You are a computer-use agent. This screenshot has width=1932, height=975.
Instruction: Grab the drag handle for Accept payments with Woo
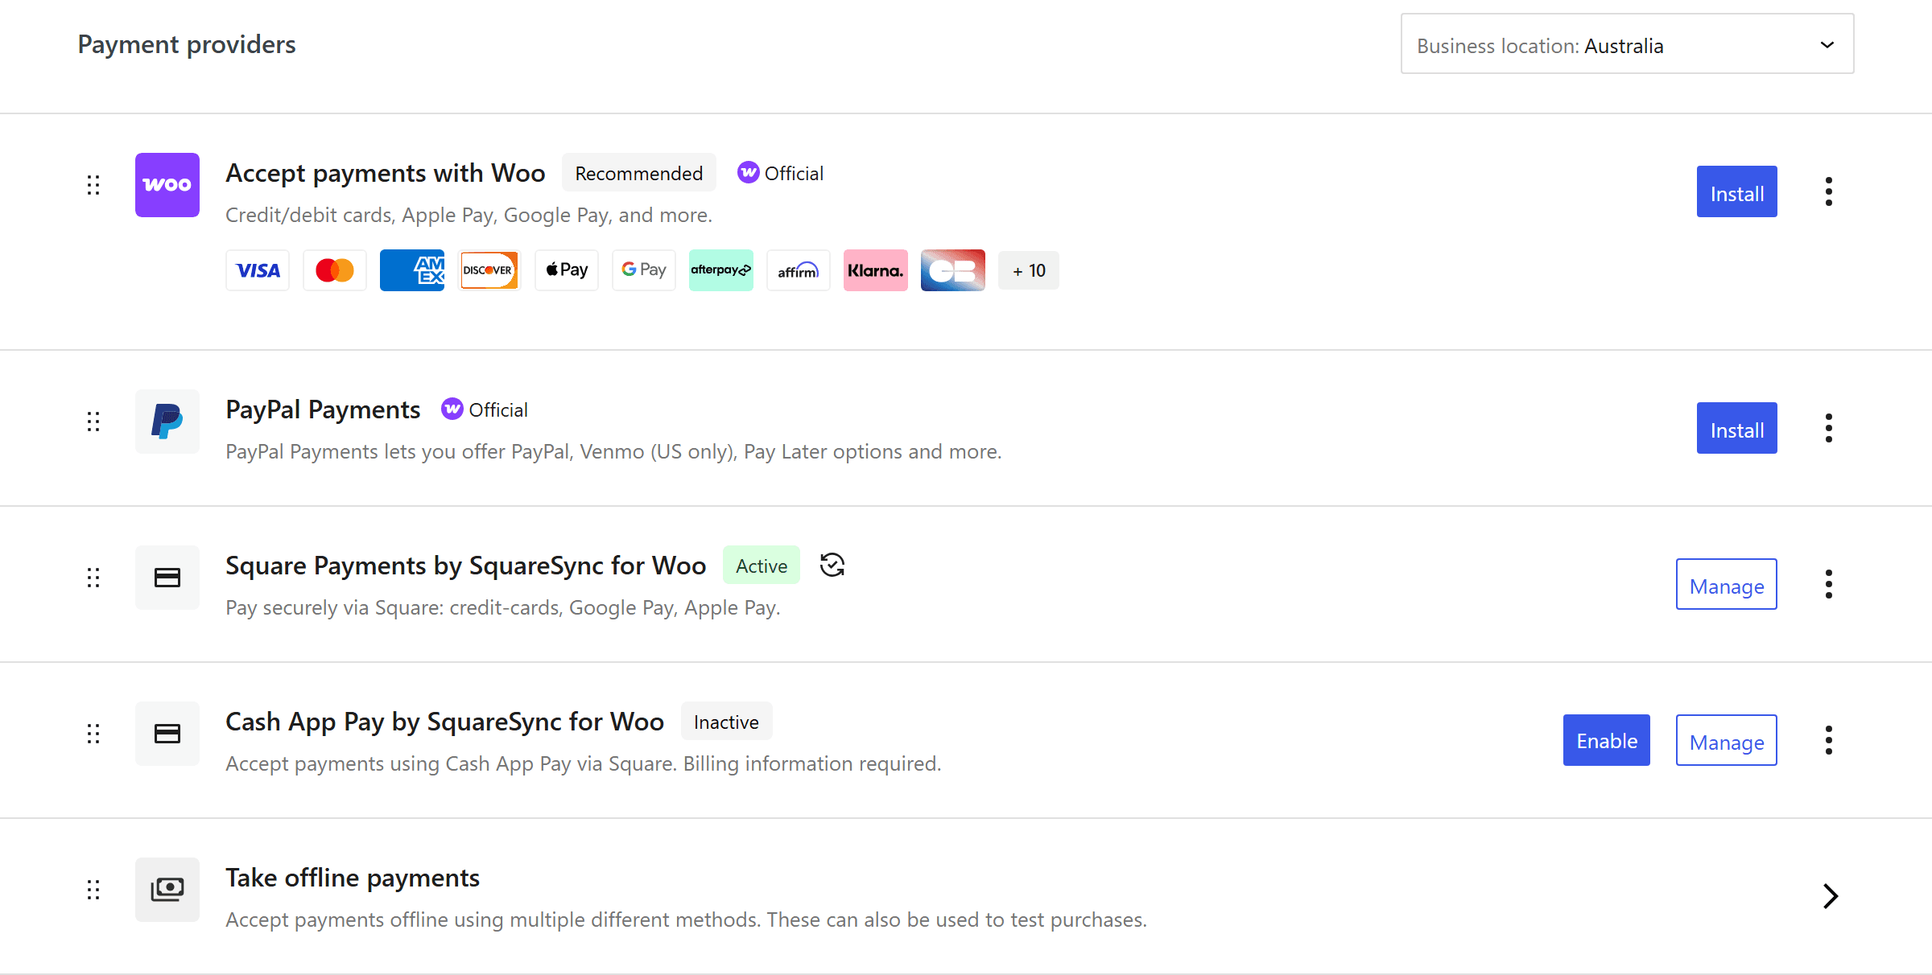[93, 185]
